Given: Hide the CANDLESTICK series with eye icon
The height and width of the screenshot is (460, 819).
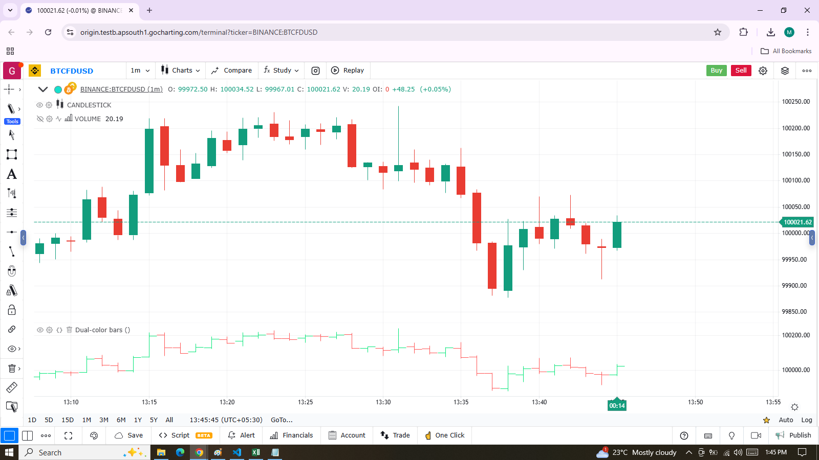Looking at the screenshot, I should point(39,105).
